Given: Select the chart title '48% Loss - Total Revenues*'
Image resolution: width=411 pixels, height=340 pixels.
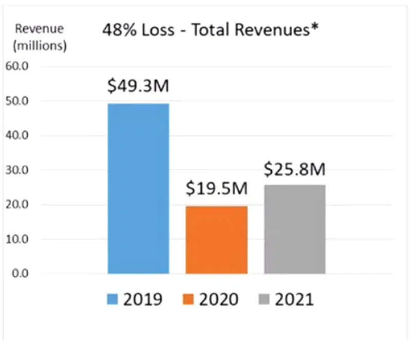Looking at the screenshot, I should click(210, 30).
